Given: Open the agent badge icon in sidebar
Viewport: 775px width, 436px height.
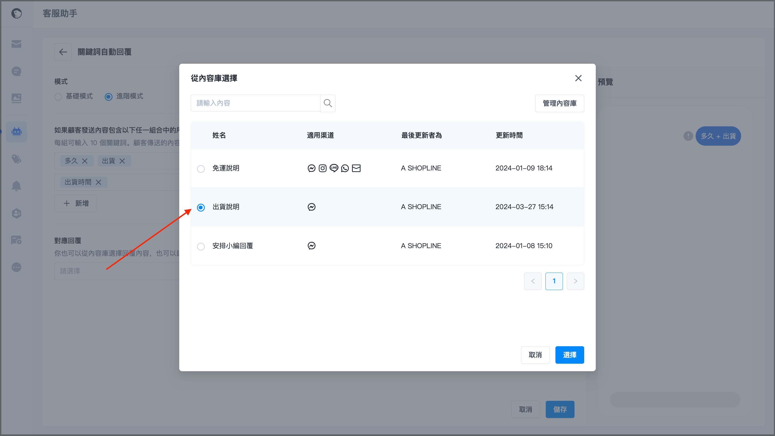Looking at the screenshot, I should click(x=16, y=213).
